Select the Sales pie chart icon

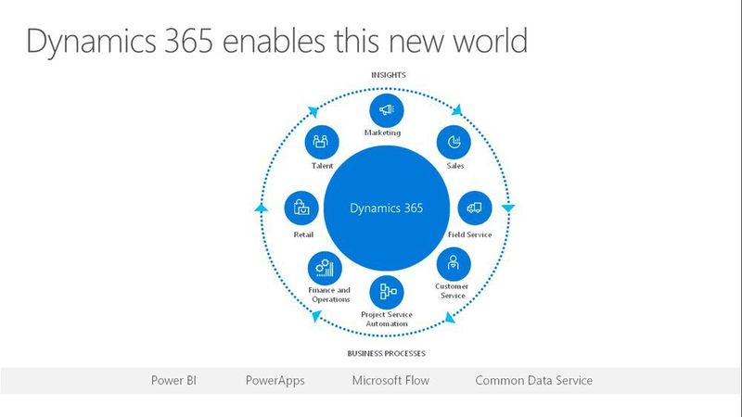(x=454, y=142)
